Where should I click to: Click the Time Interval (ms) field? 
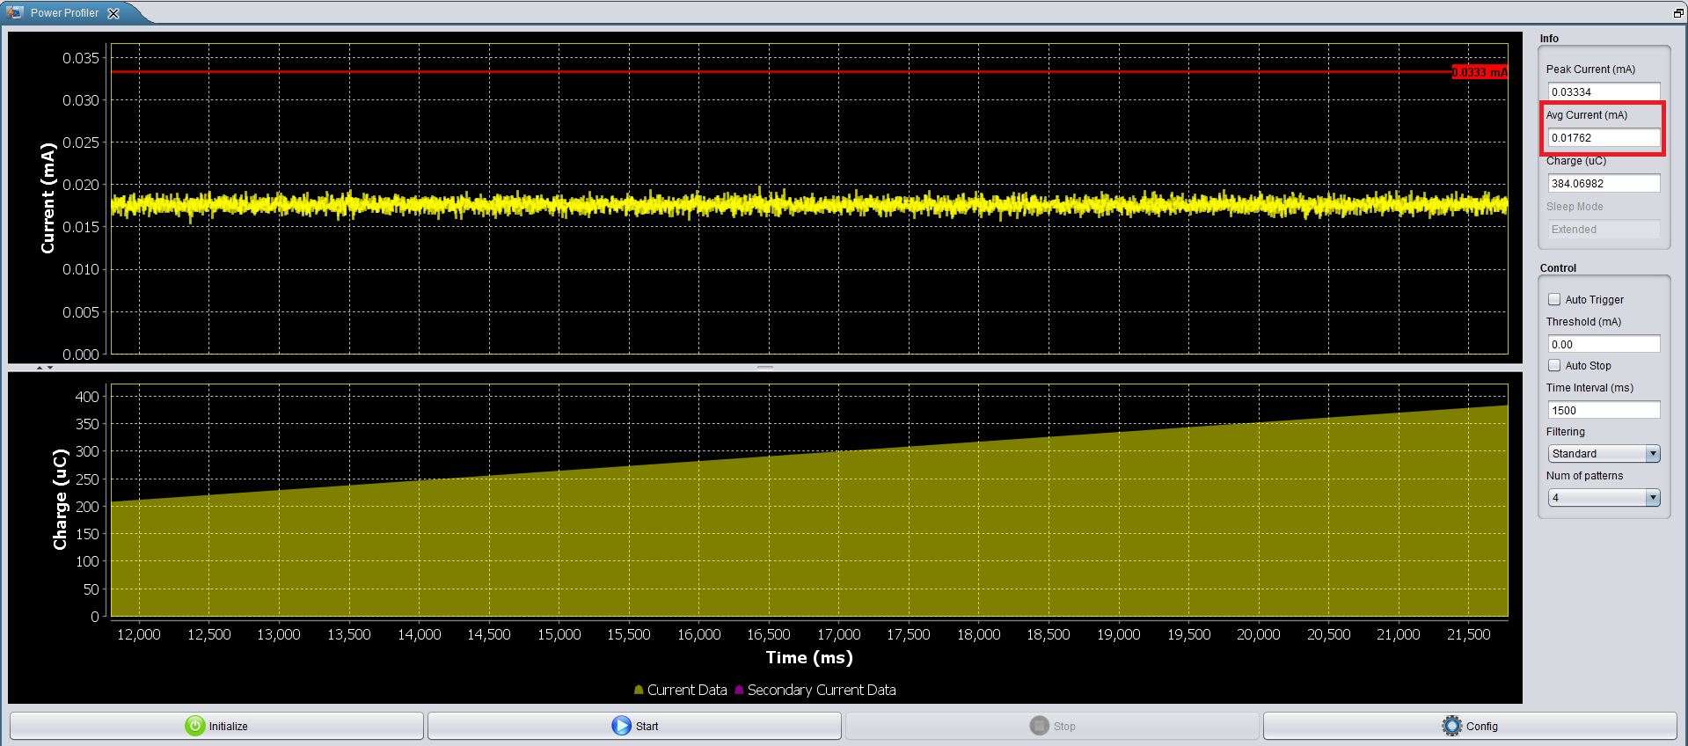coord(1604,410)
